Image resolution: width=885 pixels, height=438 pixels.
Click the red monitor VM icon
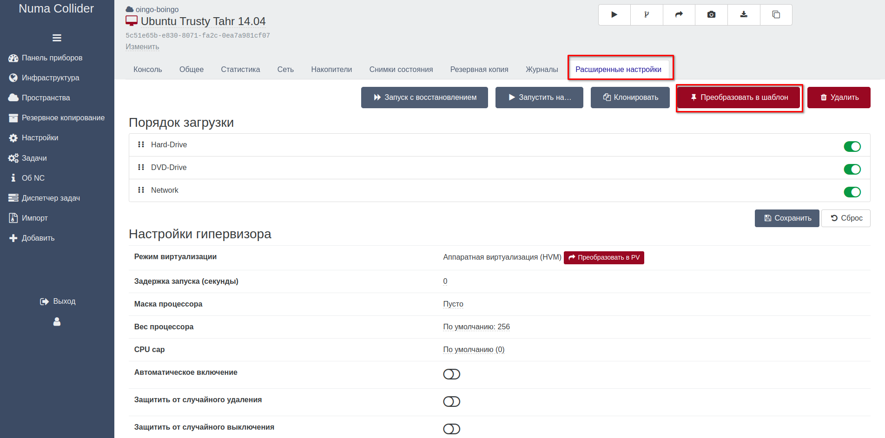click(132, 21)
